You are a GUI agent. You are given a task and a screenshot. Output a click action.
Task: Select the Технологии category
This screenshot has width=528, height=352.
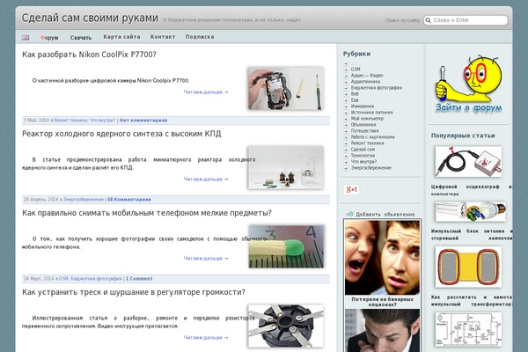[x=363, y=155]
